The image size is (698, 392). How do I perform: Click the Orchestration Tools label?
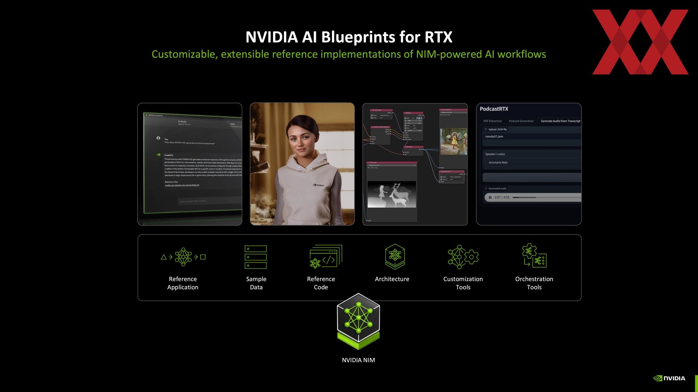[x=534, y=283]
